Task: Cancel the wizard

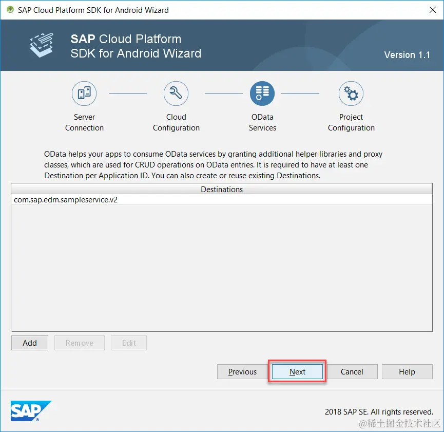Action: 352,371
